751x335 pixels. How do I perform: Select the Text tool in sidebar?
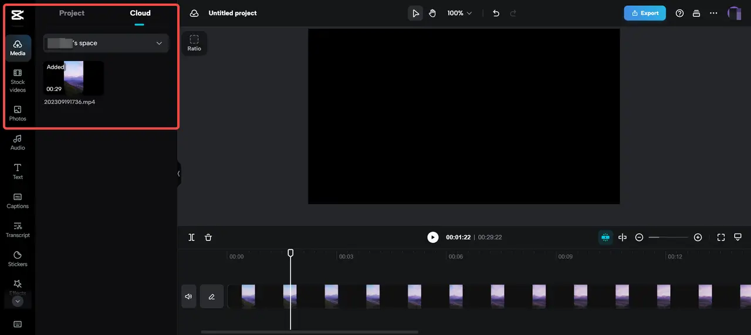18,171
